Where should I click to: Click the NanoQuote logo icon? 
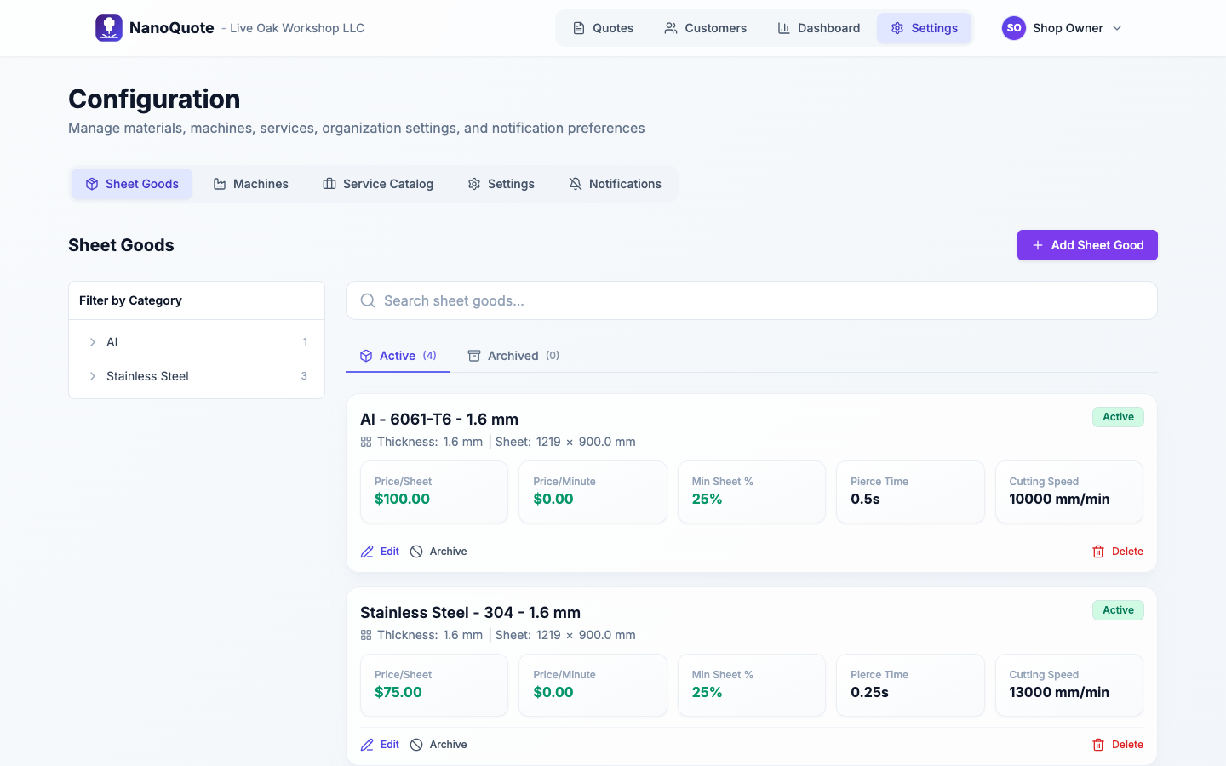pyautogui.click(x=109, y=28)
